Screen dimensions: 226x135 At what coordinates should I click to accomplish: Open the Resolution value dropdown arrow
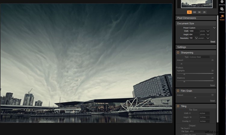pyautogui.click(x=196, y=38)
